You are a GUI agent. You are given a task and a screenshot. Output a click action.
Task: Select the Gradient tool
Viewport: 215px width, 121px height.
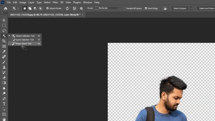[x=4, y=83]
